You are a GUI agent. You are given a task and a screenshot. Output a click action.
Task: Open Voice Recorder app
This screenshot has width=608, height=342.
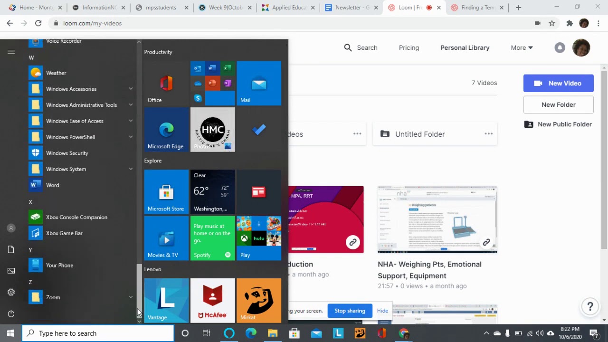coord(81,42)
